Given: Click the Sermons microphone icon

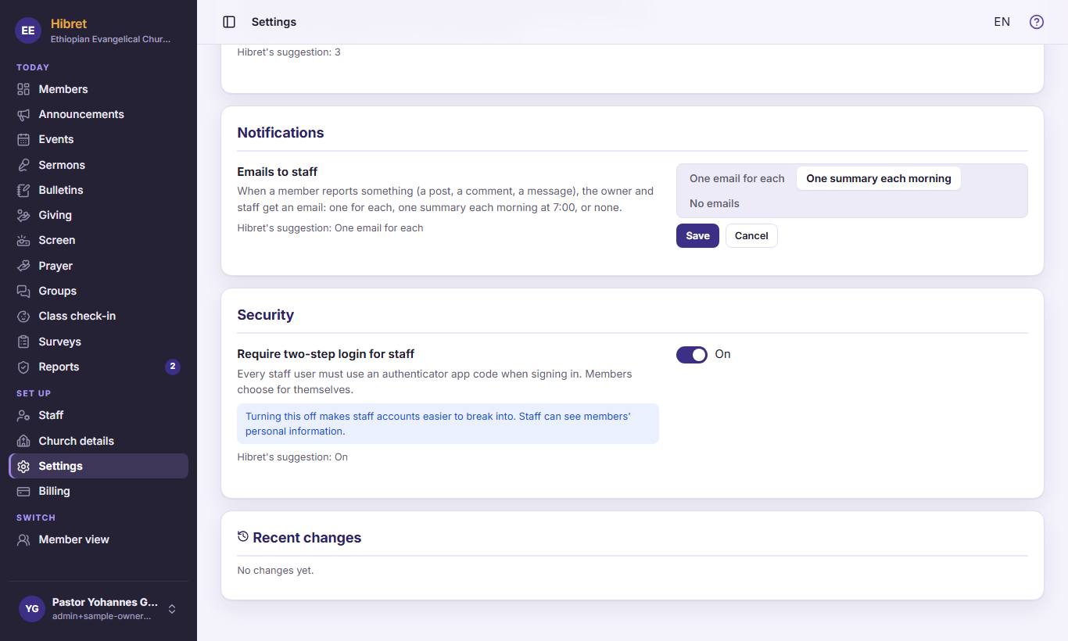Looking at the screenshot, I should coord(23,165).
